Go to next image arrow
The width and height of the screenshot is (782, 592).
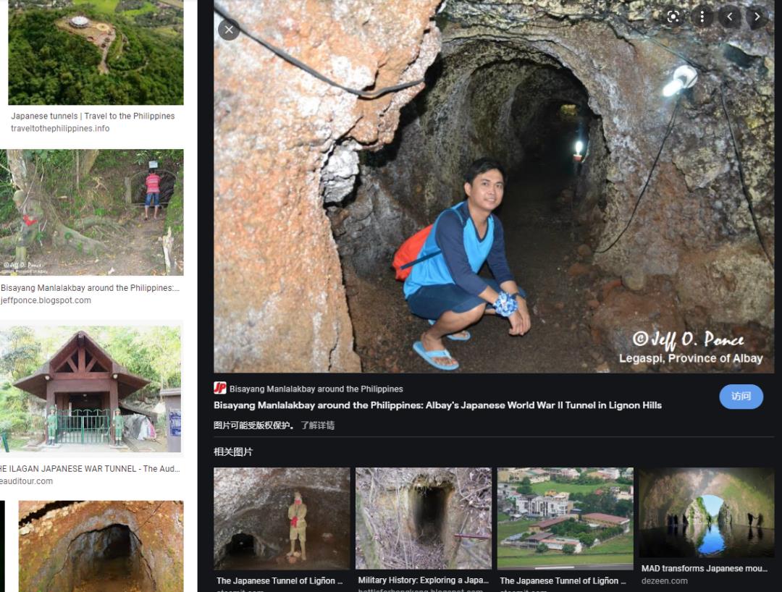tap(757, 17)
